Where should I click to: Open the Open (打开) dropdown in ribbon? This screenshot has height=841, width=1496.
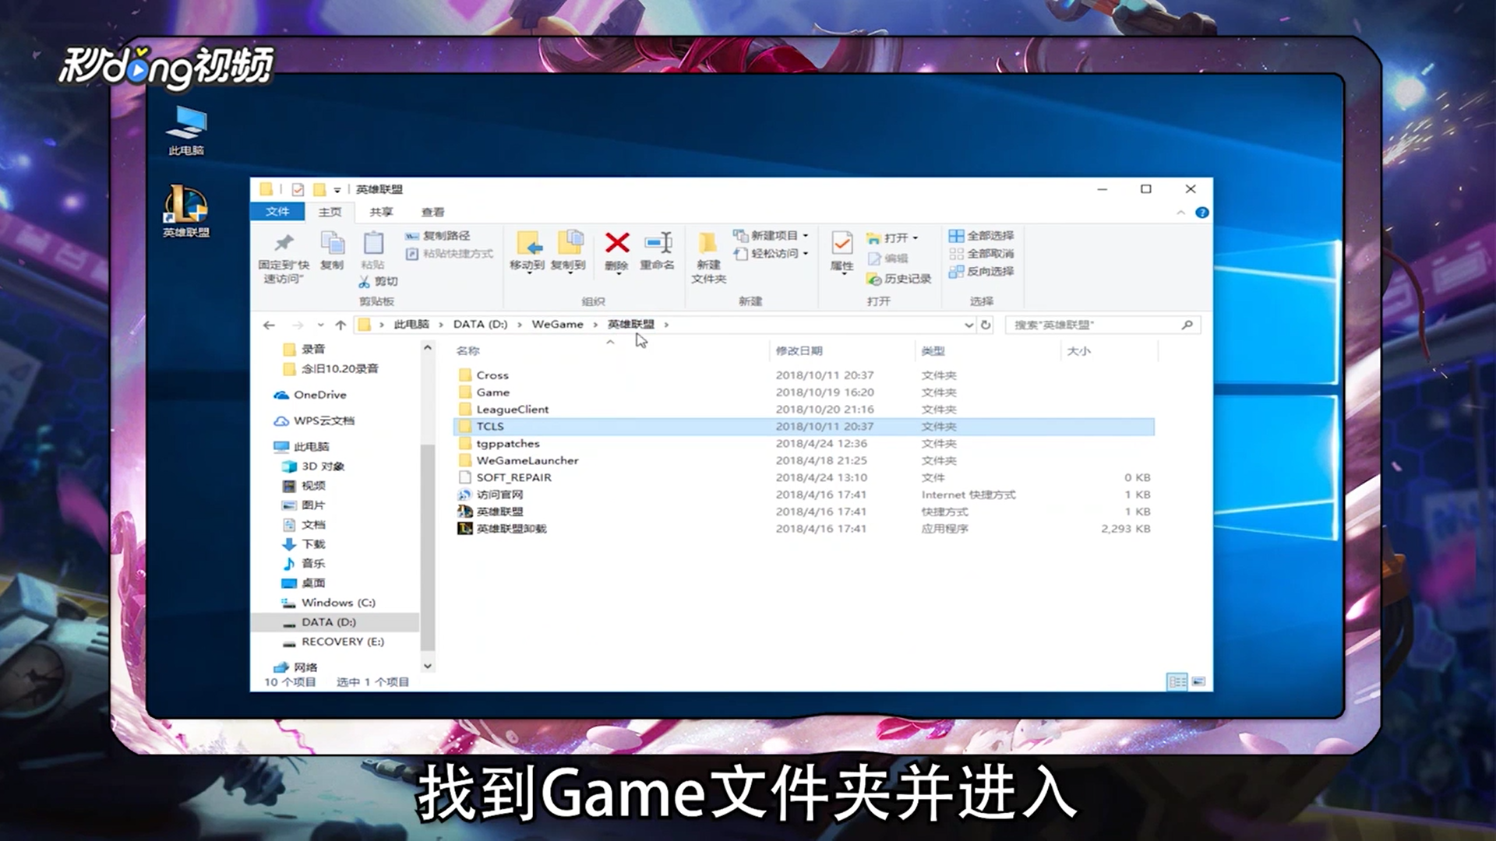coord(893,238)
